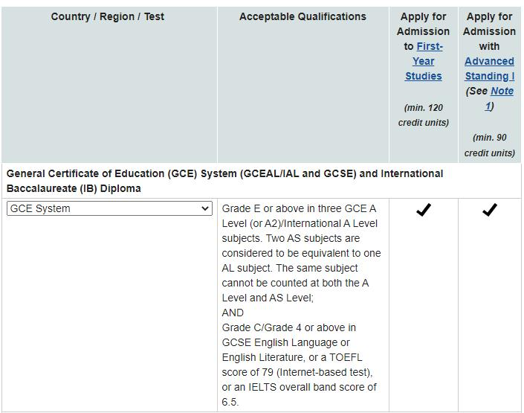Click the Acceptable Qualifications column header
This screenshot has height=413, width=524.
pos(303,16)
